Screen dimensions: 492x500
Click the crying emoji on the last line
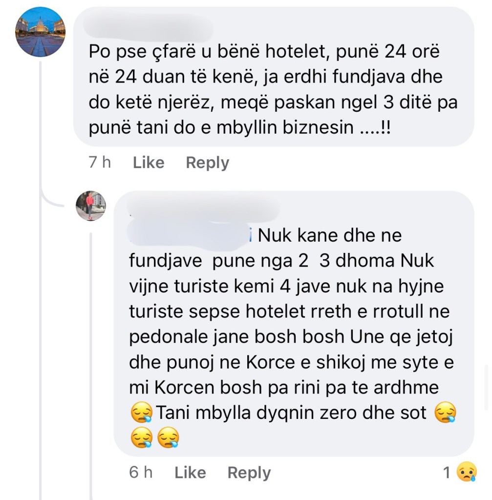click(142, 439)
